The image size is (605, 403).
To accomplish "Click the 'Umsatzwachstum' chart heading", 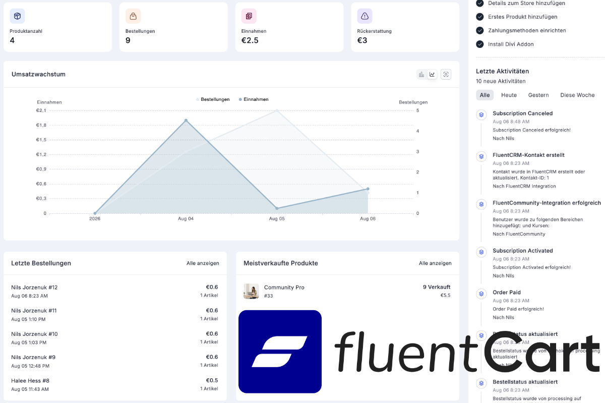I will click(38, 74).
